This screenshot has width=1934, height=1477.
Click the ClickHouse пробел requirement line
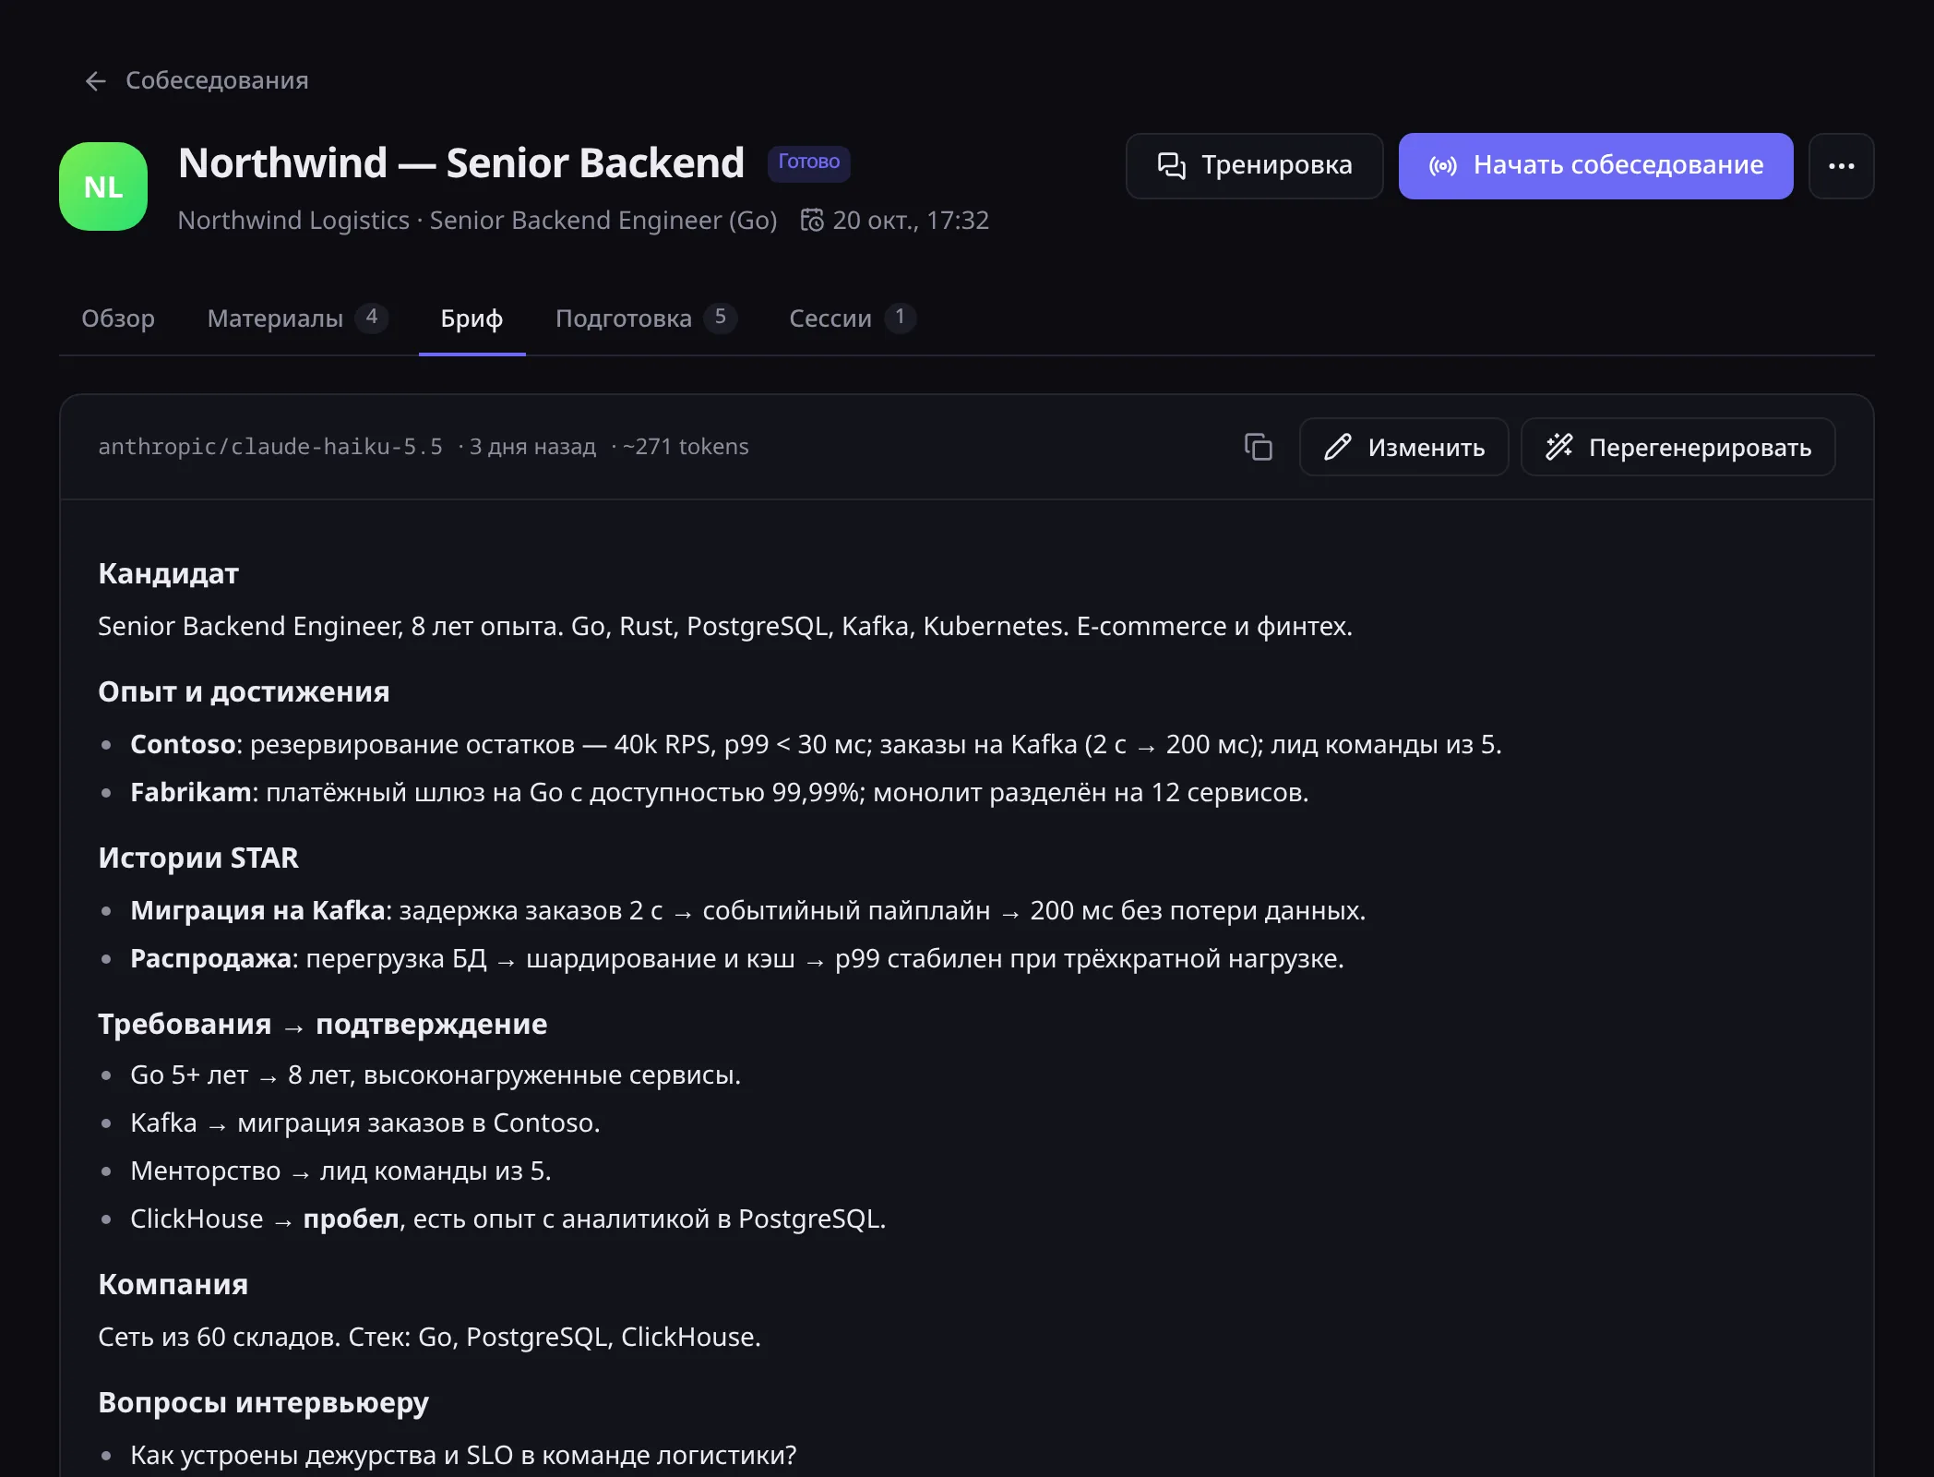[x=507, y=1219]
